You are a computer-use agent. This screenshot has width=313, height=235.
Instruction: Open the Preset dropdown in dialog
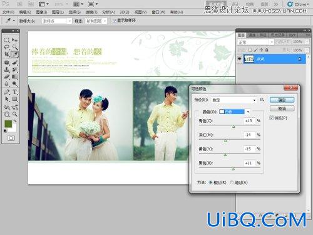(233, 100)
